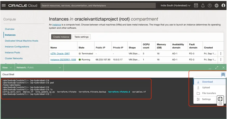Open the nZTA_Oracle_GW7 instance link
Image resolution: width=227 pixels, height=119 pixels.
point(60,54)
